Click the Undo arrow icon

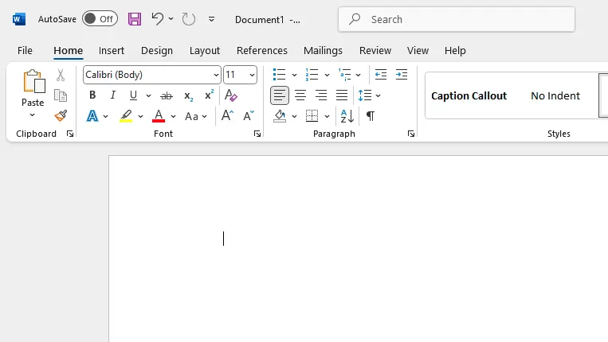tap(157, 19)
